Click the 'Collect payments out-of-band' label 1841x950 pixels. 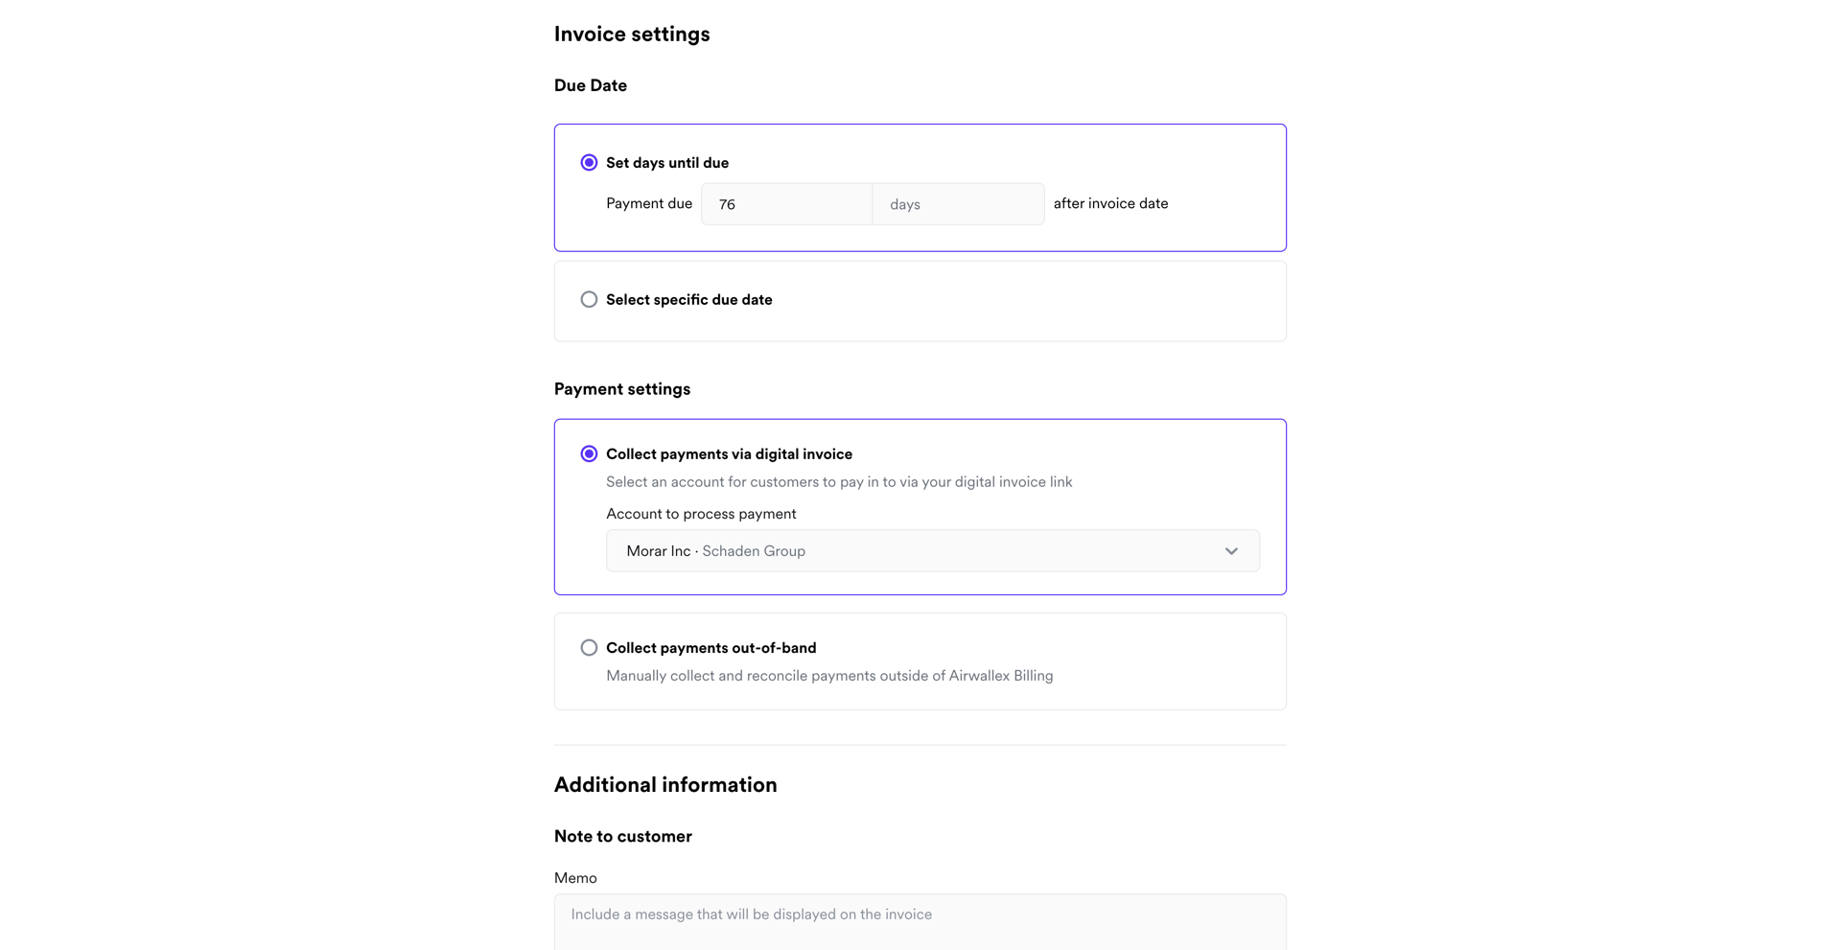pyautogui.click(x=711, y=647)
